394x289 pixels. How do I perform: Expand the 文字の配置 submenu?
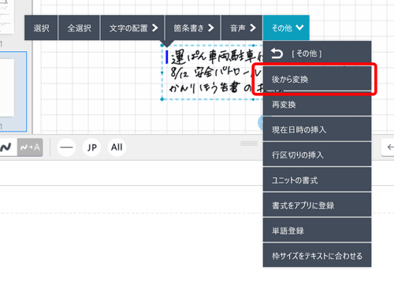(x=132, y=28)
